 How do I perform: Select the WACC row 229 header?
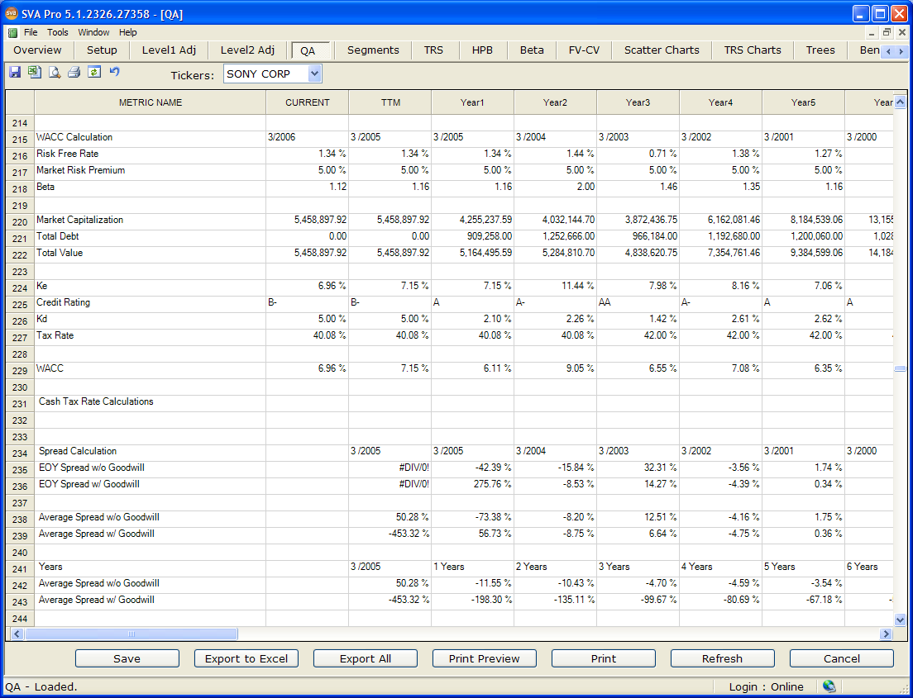20,371
